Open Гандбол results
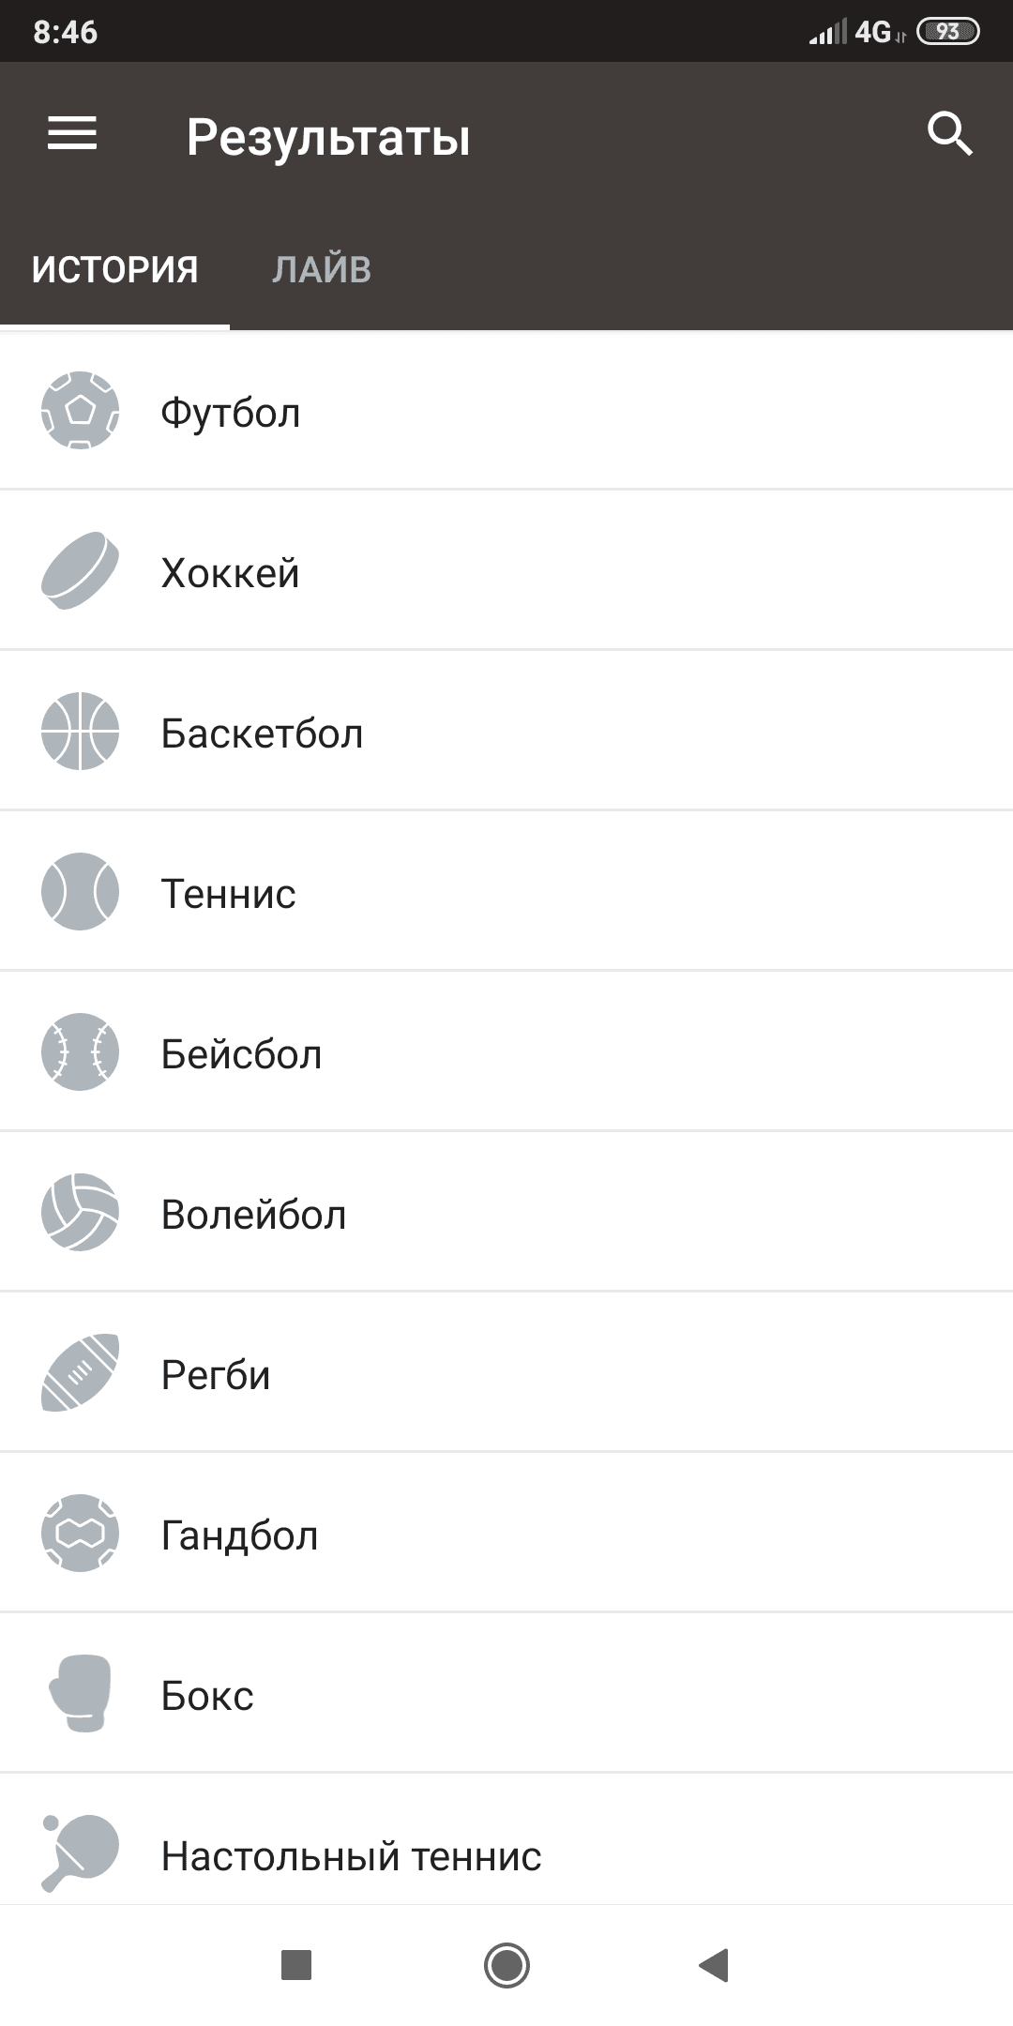The width and height of the screenshot is (1013, 2026). coord(240,1535)
